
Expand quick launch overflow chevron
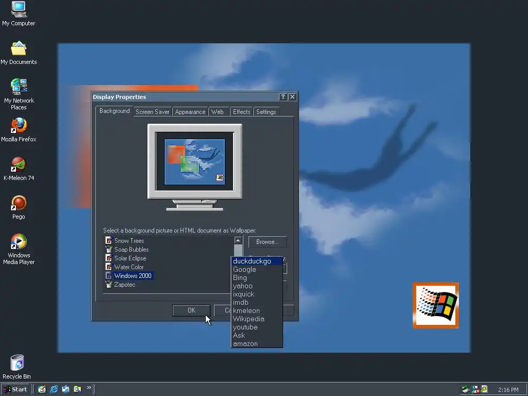[x=89, y=388]
